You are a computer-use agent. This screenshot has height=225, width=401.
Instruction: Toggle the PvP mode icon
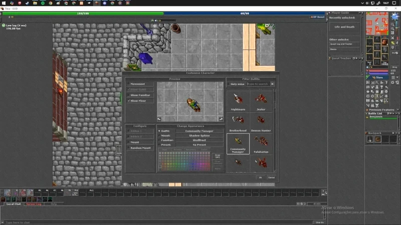[395, 53]
